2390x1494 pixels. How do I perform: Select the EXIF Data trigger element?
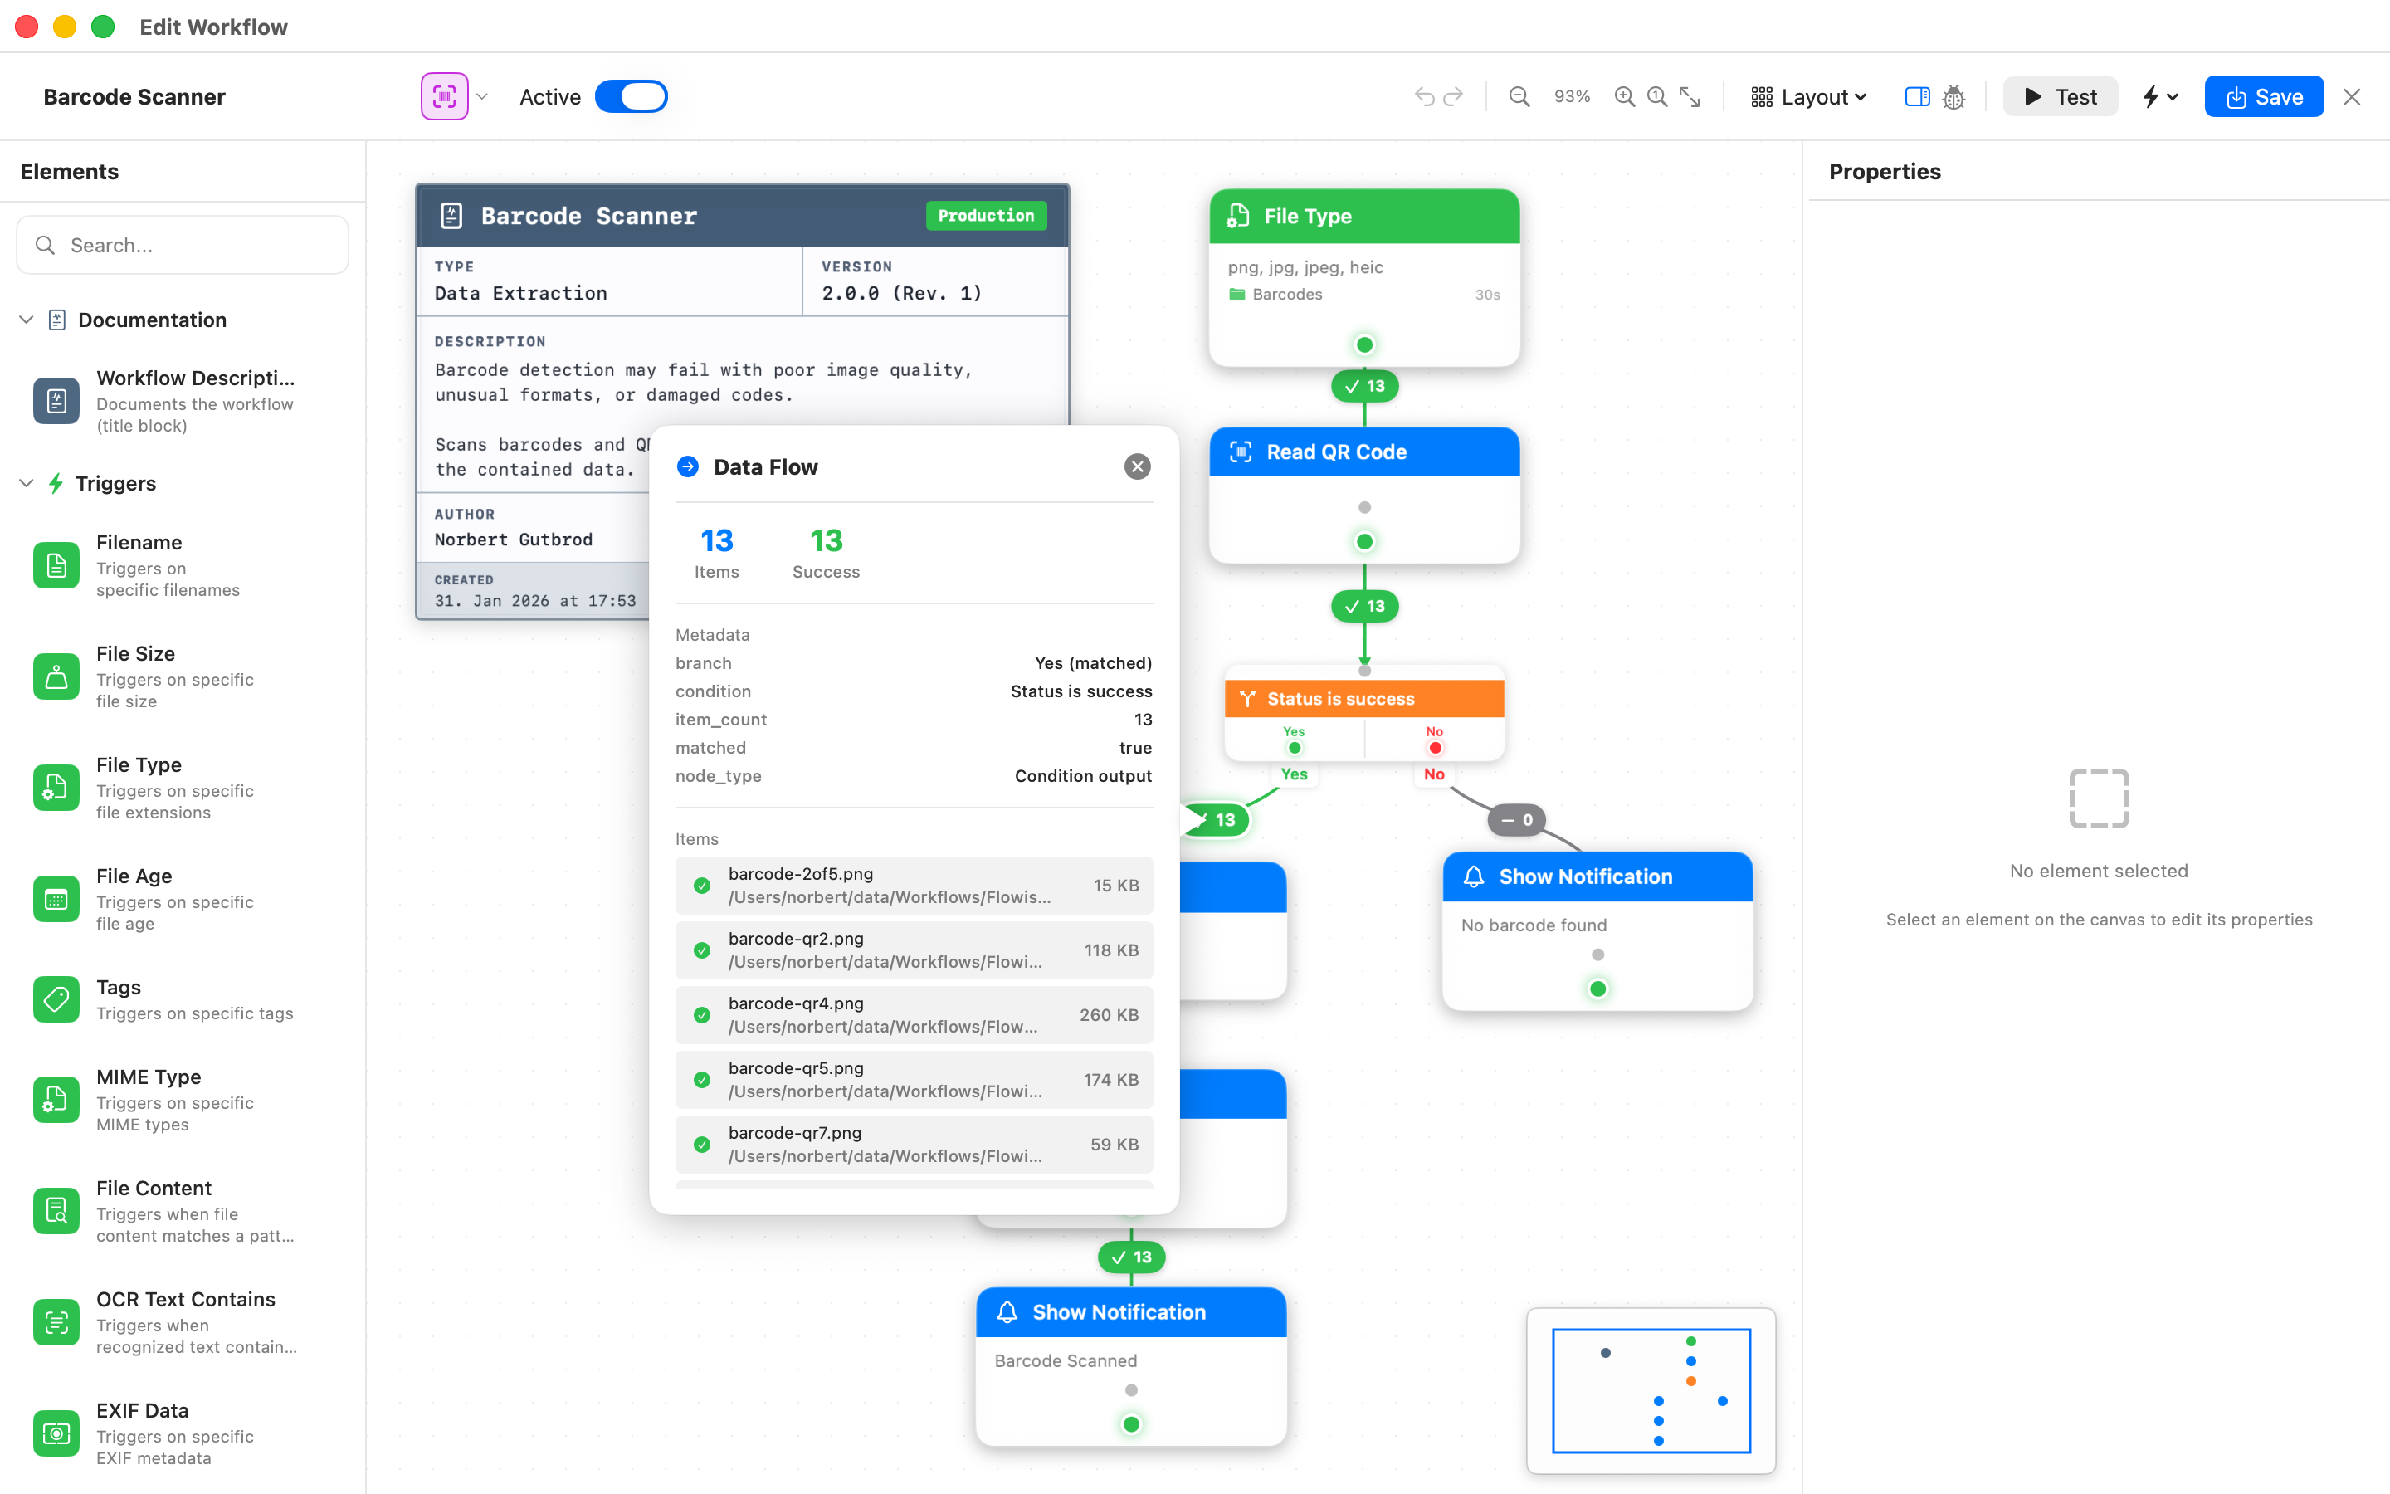[x=183, y=1433]
